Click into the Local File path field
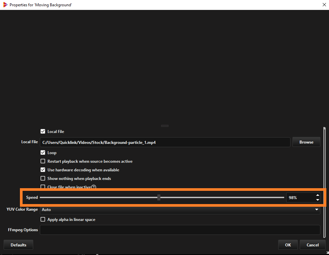329x255 pixels. 165,142
